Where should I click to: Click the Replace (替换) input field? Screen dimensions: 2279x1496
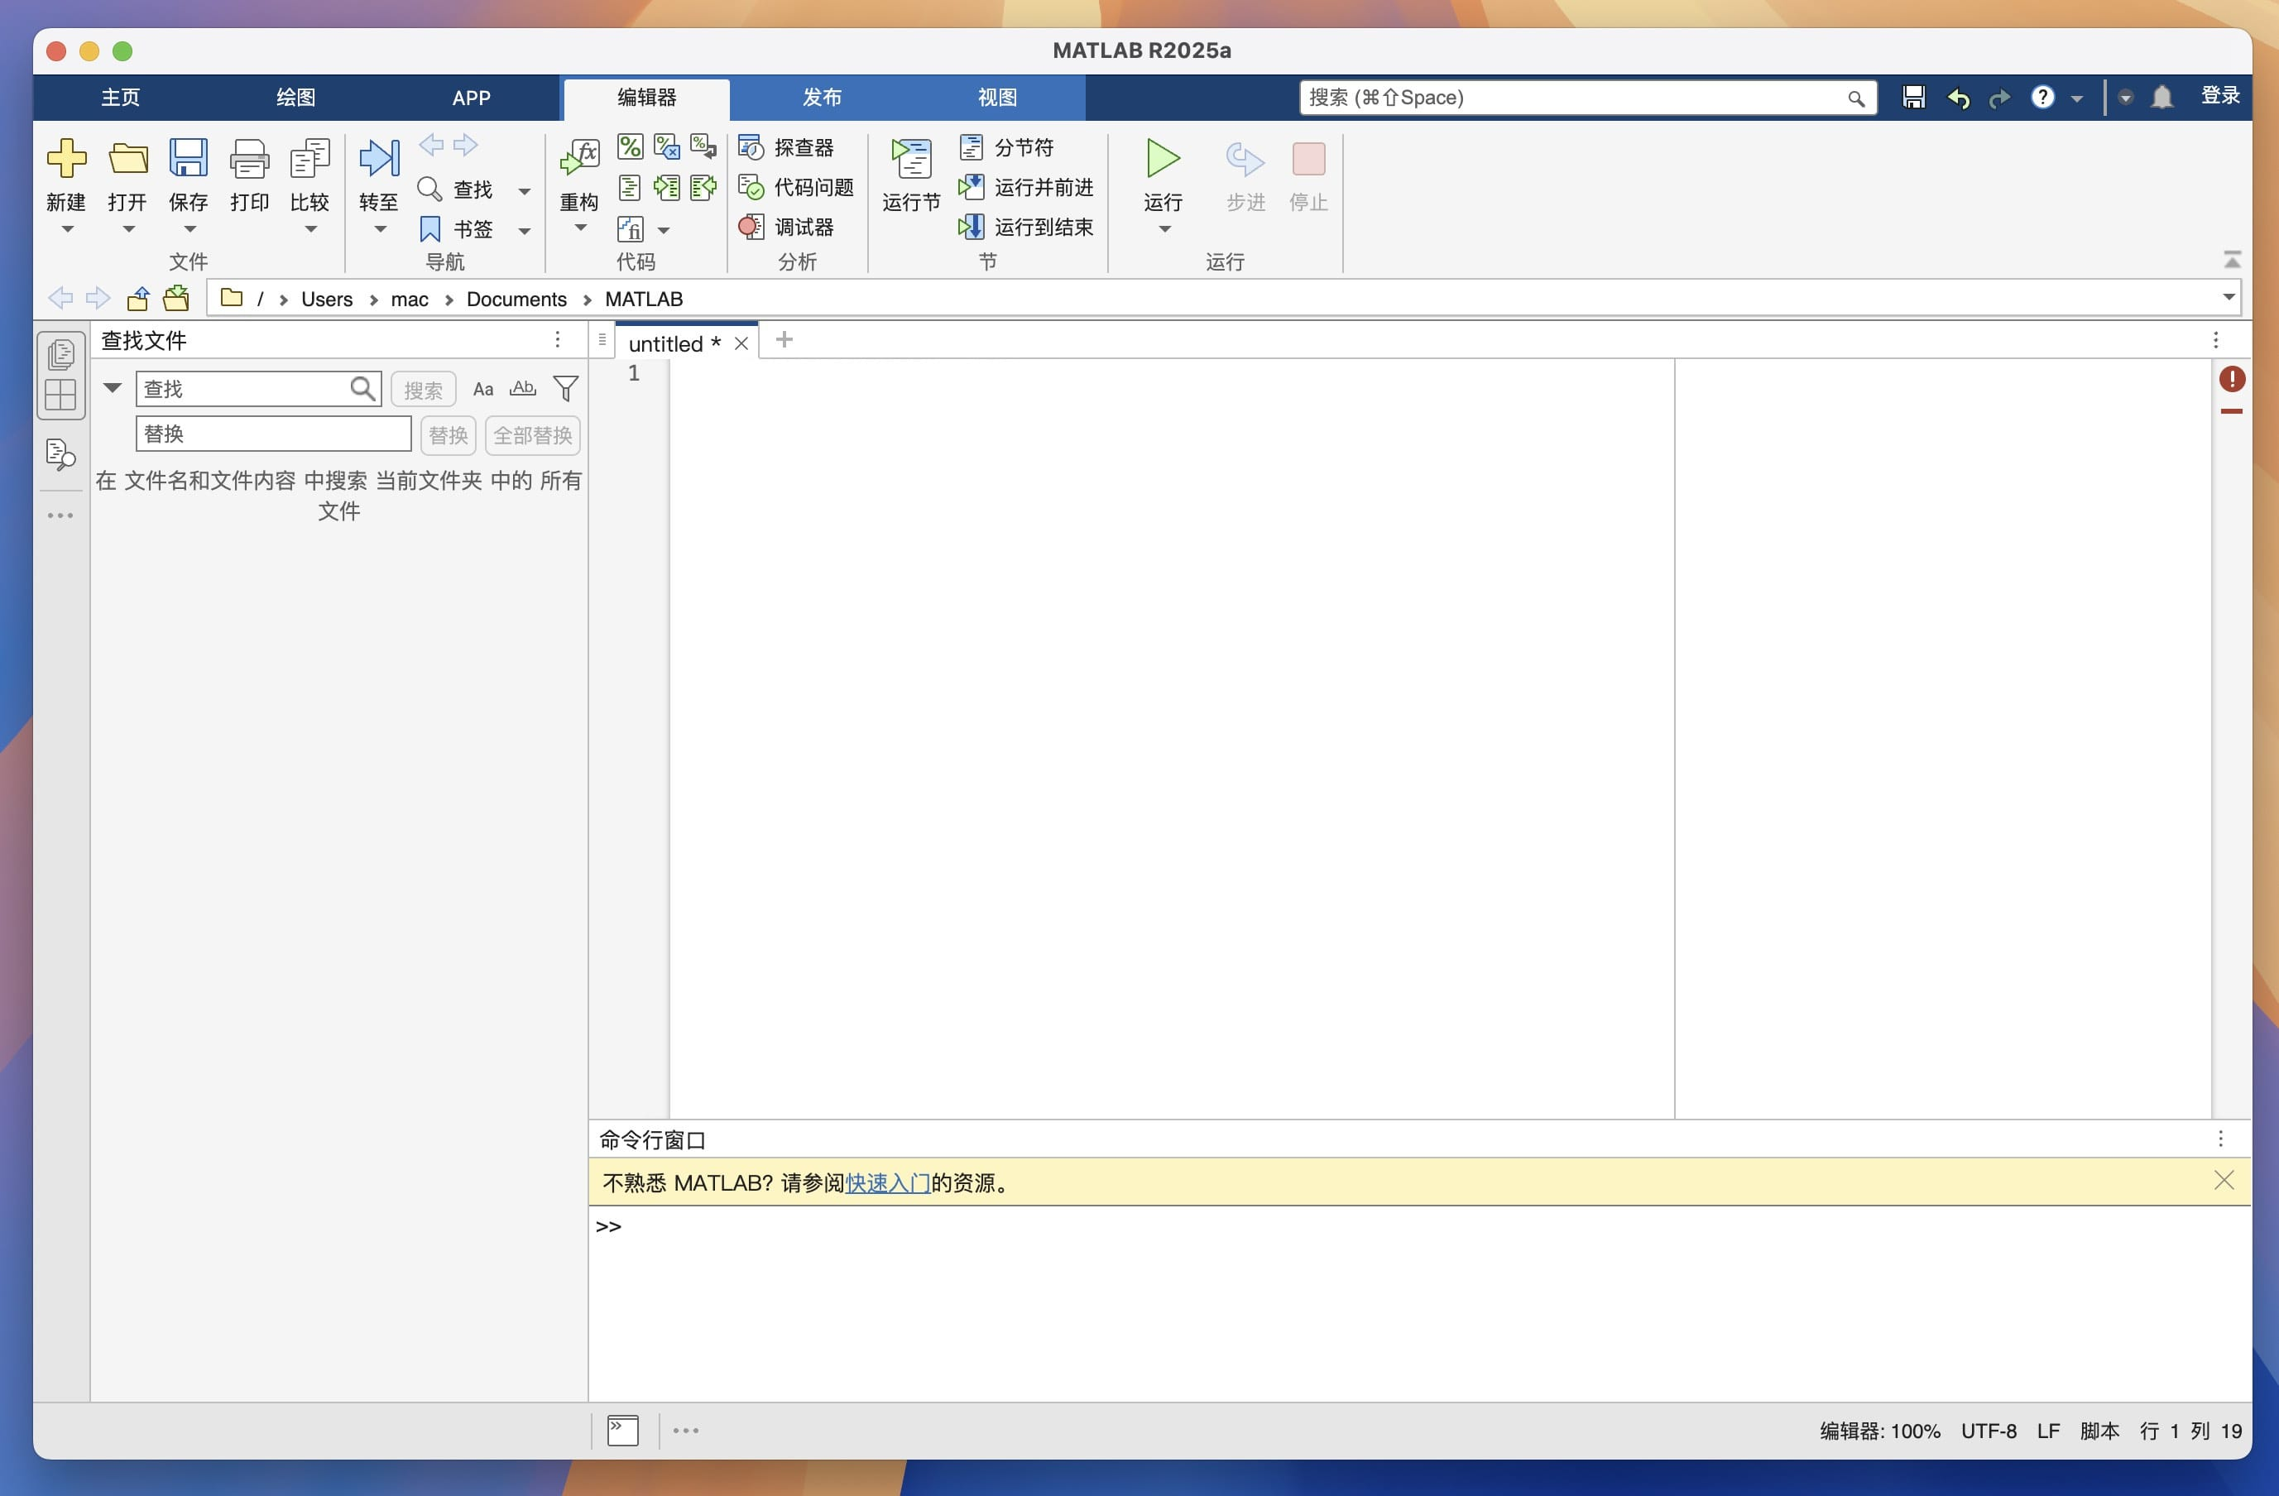click(x=273, y=434)
